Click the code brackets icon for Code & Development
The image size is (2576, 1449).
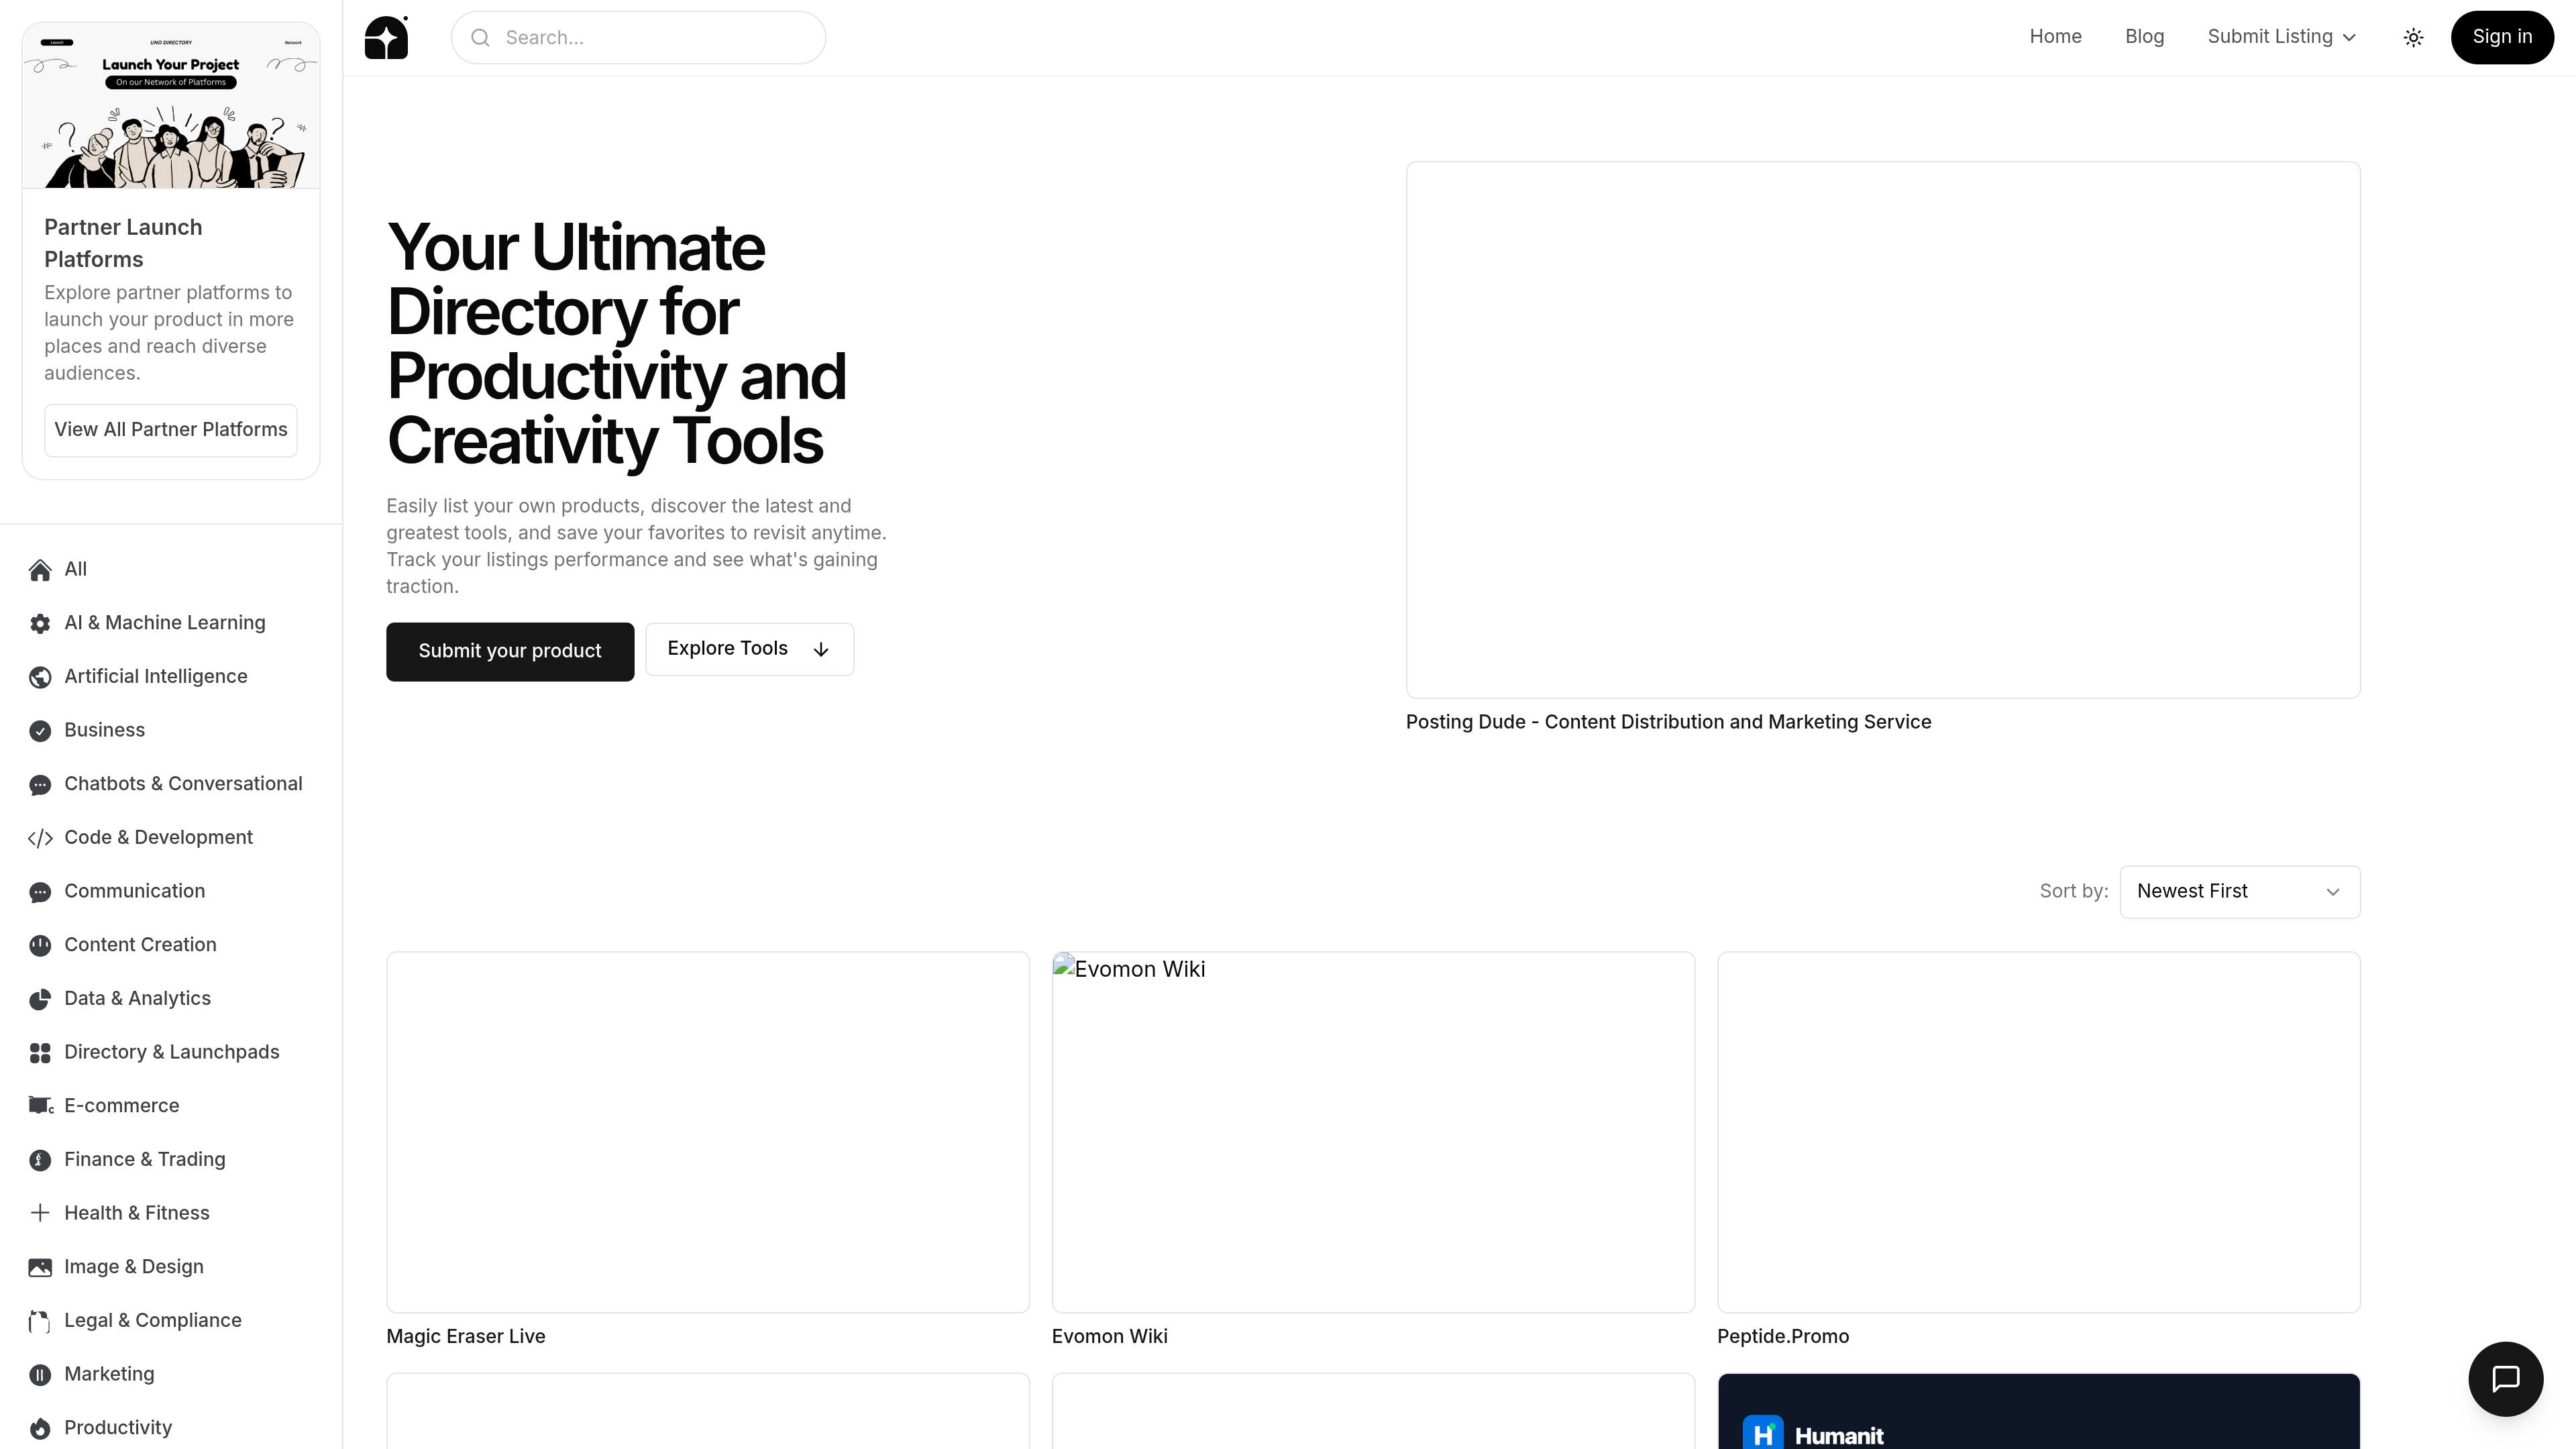click(40, 838)
